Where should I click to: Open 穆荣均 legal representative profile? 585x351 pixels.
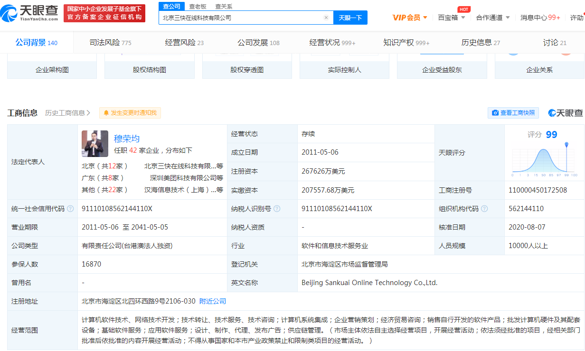(127, 139)
